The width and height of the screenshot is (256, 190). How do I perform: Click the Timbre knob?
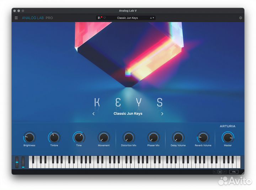coord(54,137)
